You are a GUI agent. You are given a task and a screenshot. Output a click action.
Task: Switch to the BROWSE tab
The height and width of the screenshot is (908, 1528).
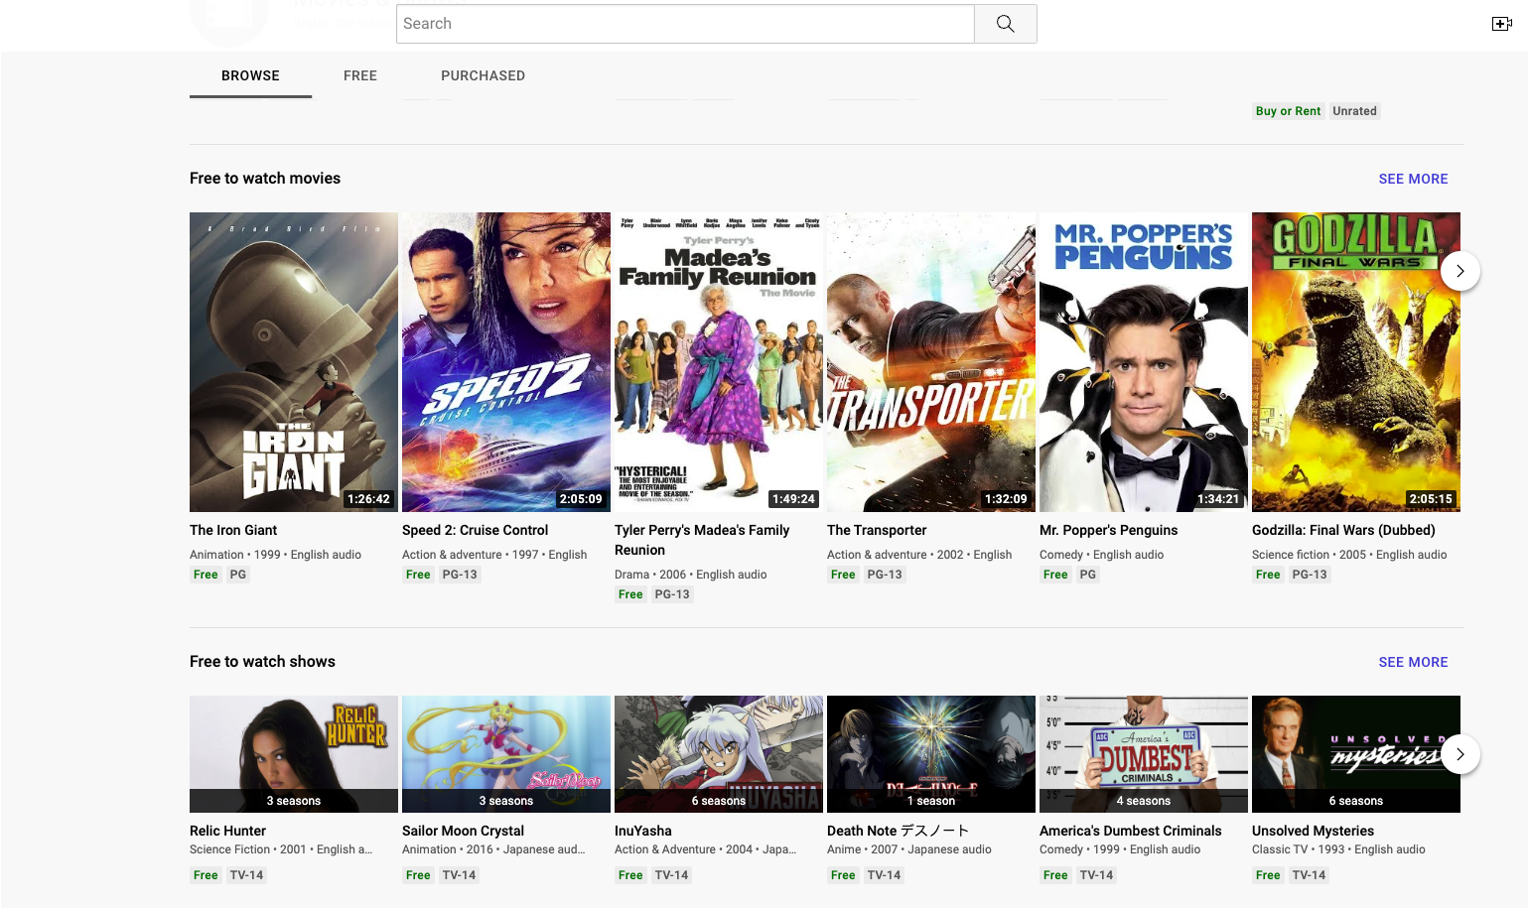tap(250, 75)
